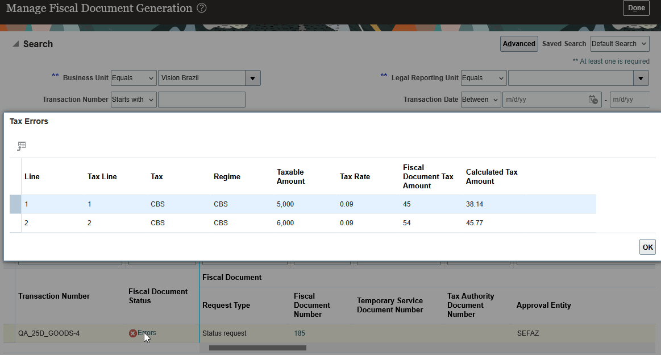The height and width of the screenshot is (355, 661).
Task: Close the Tax Errors dialog with OK
Action: [x=647, y=247]
